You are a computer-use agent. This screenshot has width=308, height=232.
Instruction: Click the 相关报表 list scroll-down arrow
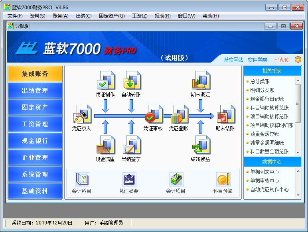[298, 153]
